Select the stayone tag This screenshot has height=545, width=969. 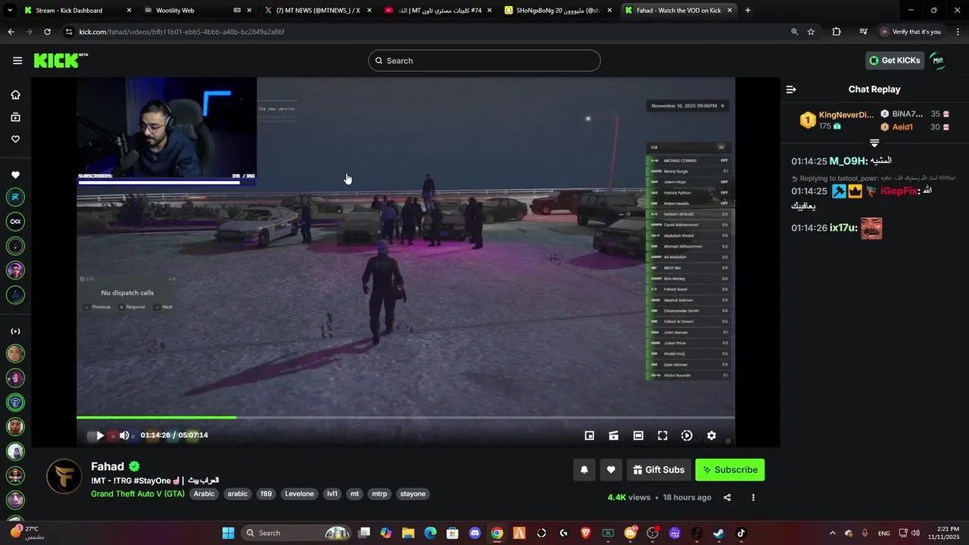(413, 494)
